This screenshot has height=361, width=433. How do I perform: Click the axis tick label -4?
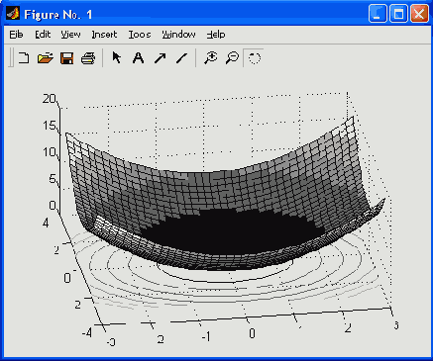[x=87, y=332]
